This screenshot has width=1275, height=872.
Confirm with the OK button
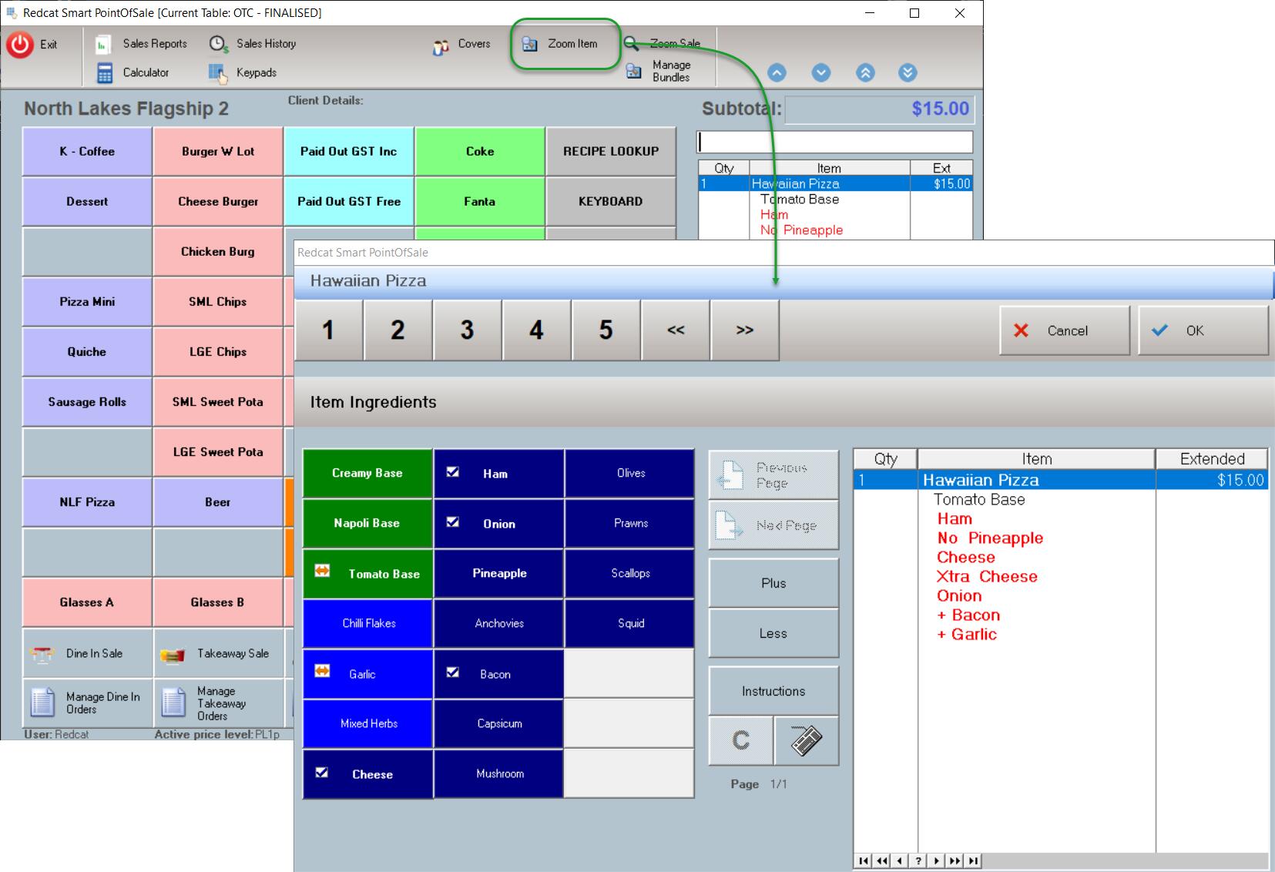[1203, 330]
